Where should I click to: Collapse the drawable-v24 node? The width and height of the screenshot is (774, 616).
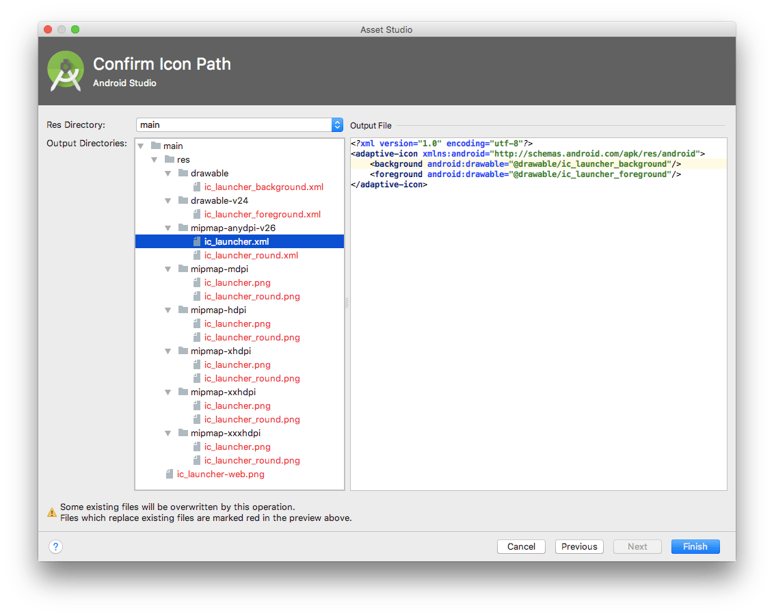[x=168, y=200]
